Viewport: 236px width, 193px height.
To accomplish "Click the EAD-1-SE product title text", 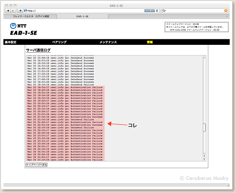I will click(24, 33).
